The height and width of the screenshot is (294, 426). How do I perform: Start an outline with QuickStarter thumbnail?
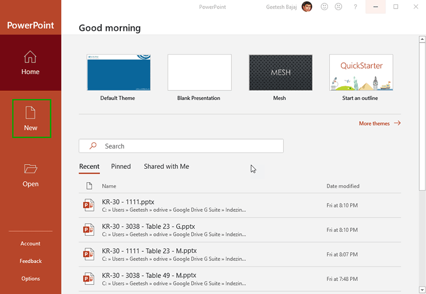point(361,72)
